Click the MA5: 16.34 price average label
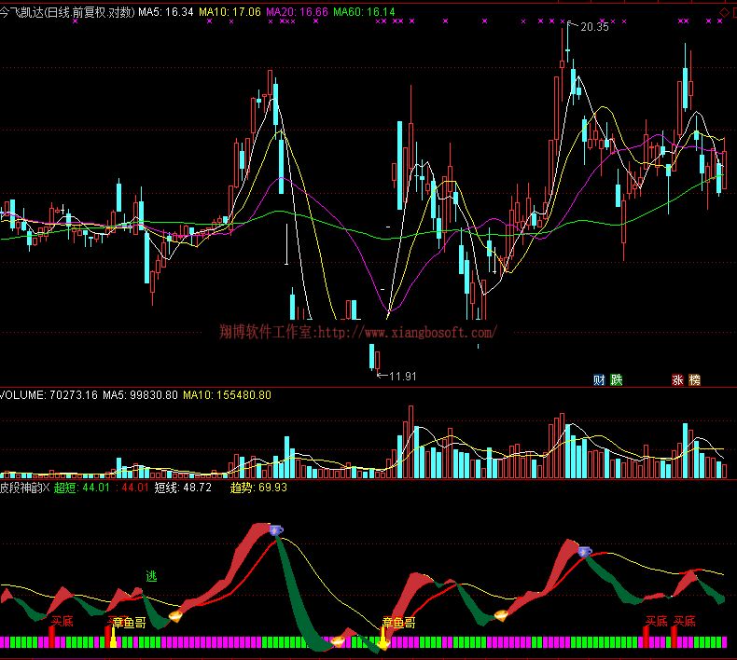The image size is (737, 660). point(165,12)
